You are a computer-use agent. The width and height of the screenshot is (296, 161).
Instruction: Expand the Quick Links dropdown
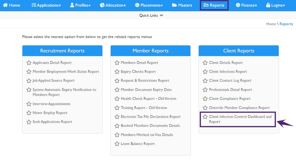[151, 15]
